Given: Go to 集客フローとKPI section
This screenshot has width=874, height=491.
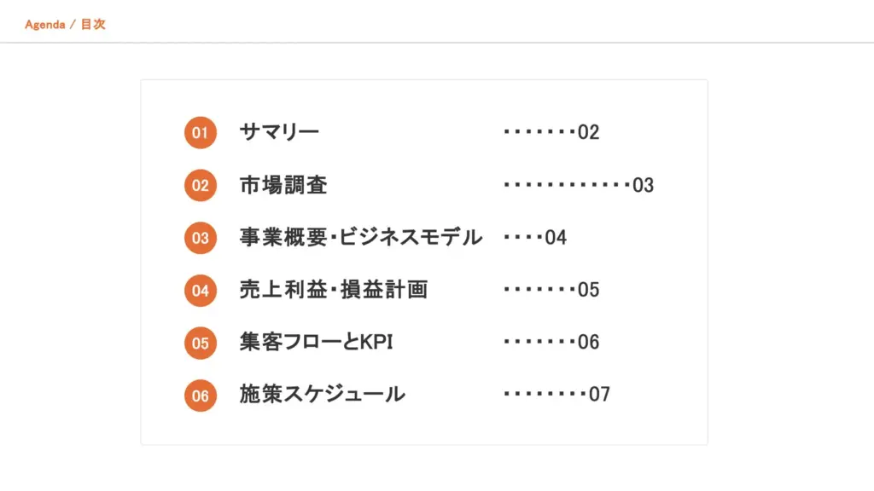Looking at the screenshot, I should coord(317,343).
